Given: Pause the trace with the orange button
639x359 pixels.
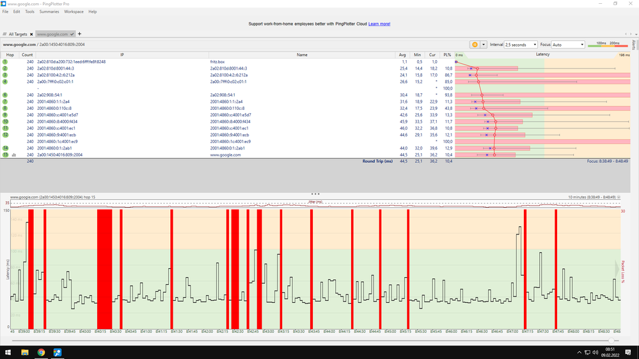Looking at the screenshot, I should coord(475,45).
